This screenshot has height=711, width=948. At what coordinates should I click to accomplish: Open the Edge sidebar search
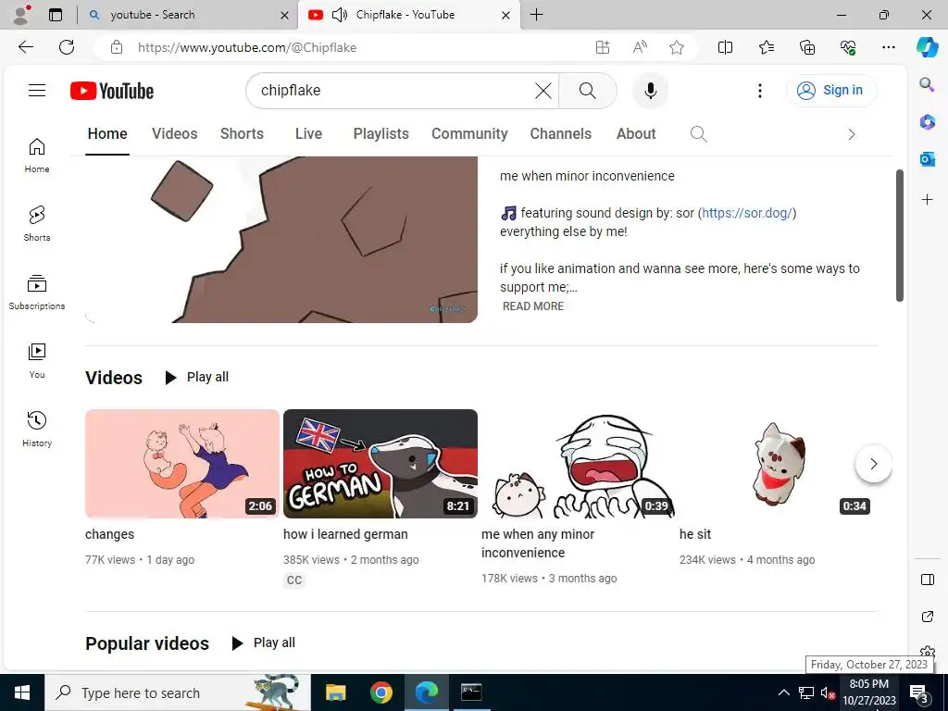coord(927,84)
